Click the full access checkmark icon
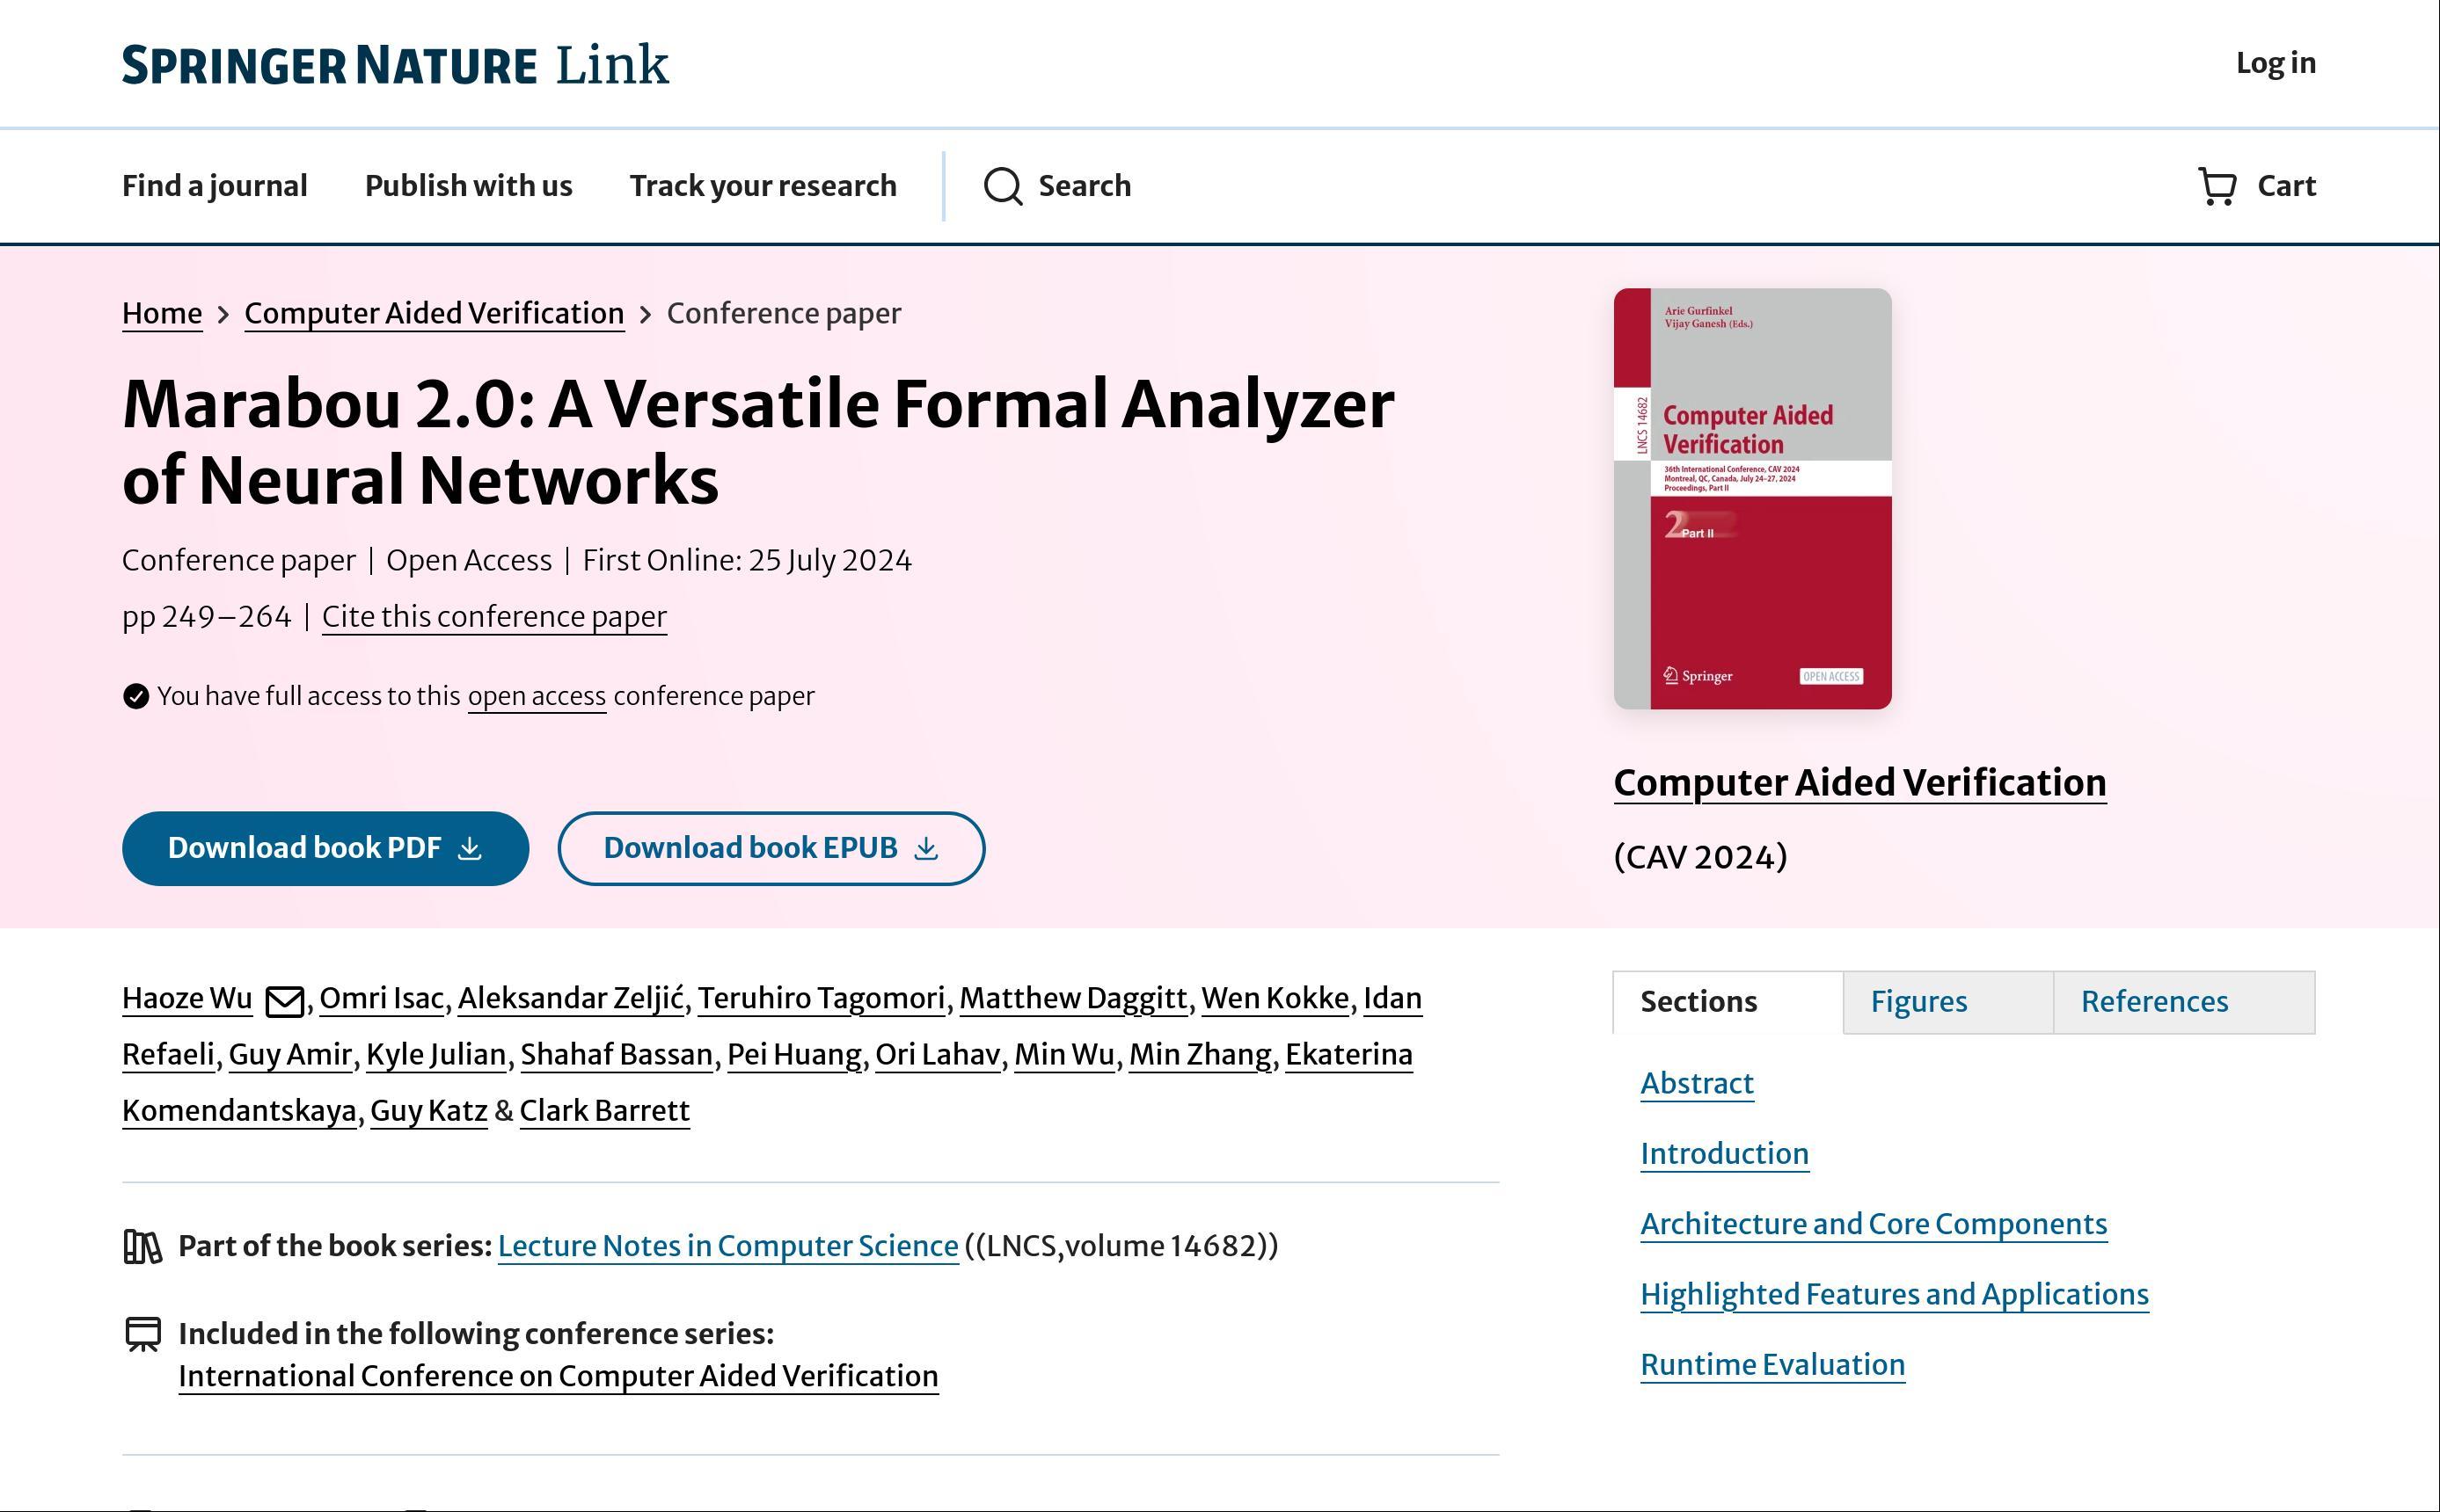This screenshot has height=1512, width=2440. tap(136, 696)
